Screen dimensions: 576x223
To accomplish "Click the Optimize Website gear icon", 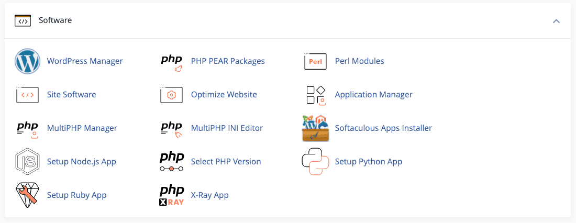I will 171,95.
